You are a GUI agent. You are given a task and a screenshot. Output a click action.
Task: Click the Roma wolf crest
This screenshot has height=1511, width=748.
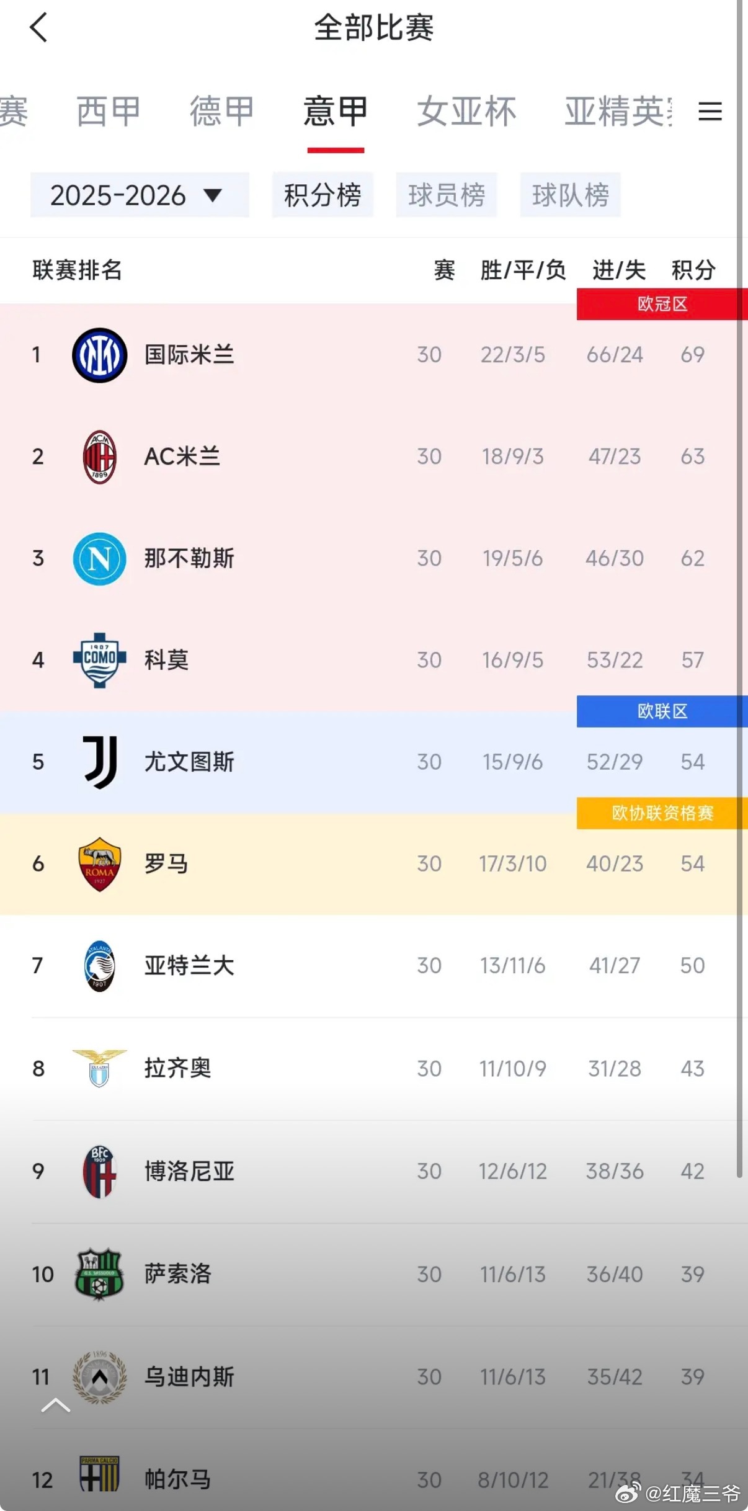(x=99, y=863)
